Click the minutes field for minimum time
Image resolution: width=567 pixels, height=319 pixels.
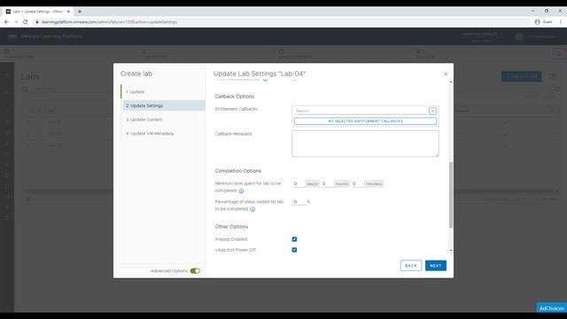(x=357, y=183)
